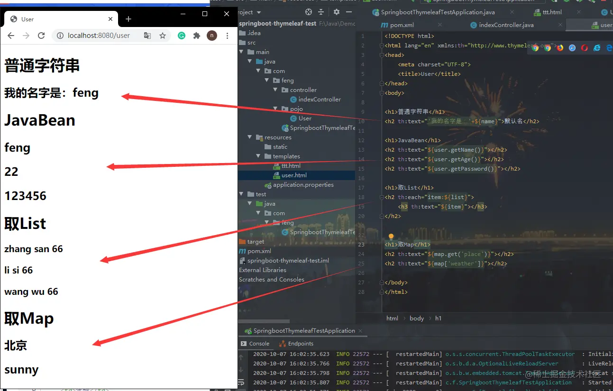The width and height of the screenshot is (613, 391).
Task: Hide the Project panel with minus icon
Action: [x=349, y=12]
